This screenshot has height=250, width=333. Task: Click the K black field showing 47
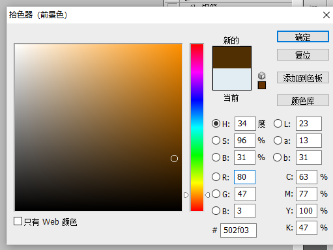point(306,228)
